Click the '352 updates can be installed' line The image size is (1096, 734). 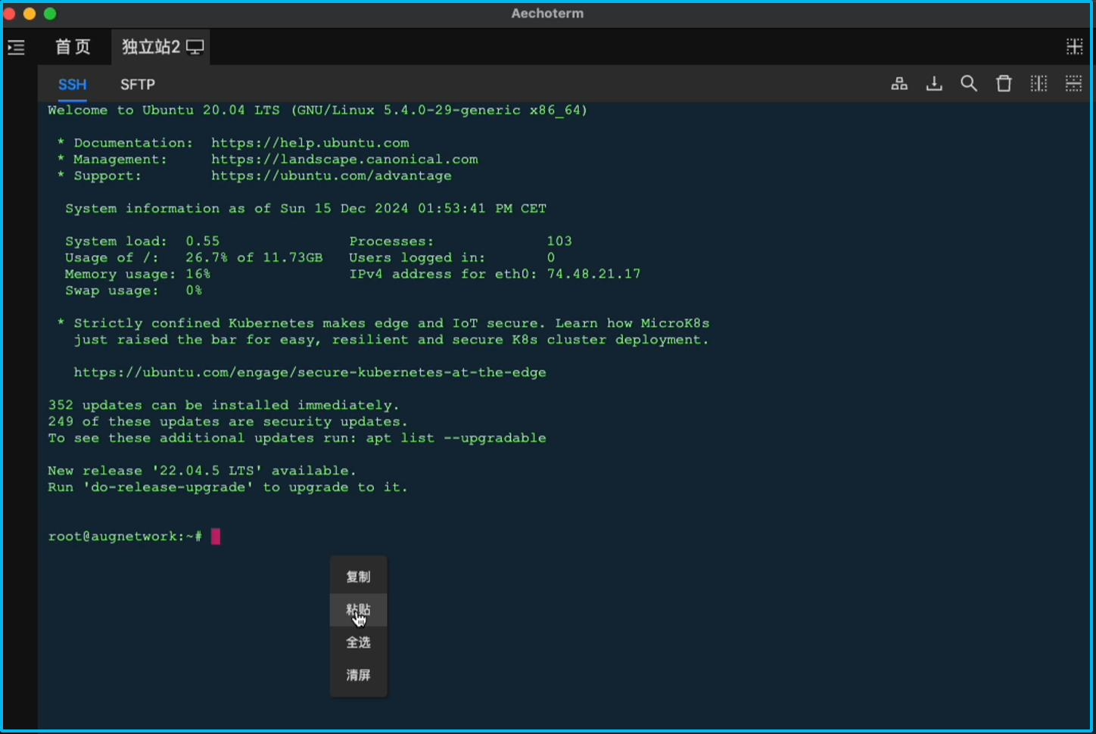tap(223, 406)
